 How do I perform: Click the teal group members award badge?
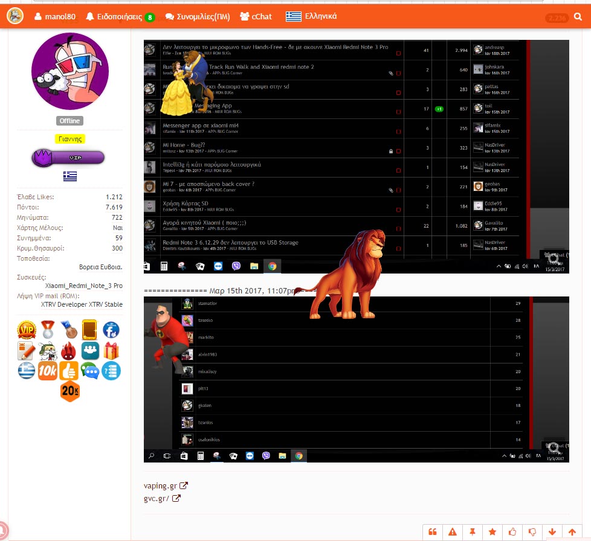[90, 350]
